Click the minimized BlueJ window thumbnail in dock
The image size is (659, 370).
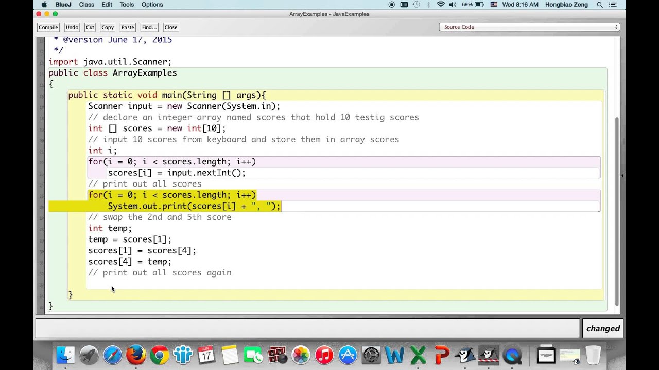click(x=569, y=355)
